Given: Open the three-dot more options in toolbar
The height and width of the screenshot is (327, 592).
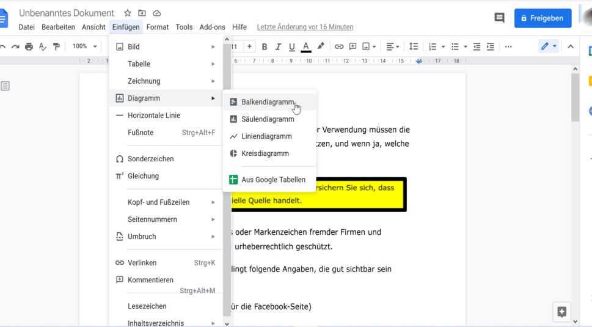Looking at the screenshot, I should point(508,46).
